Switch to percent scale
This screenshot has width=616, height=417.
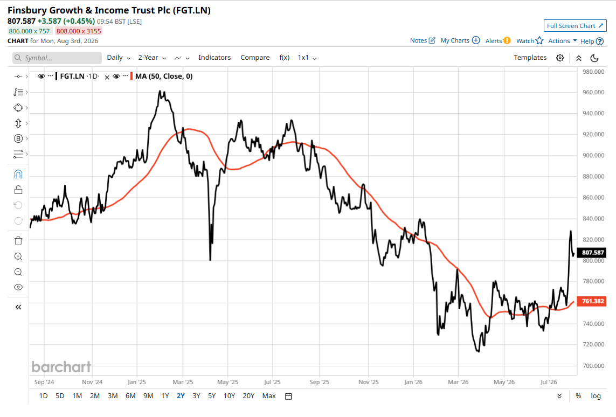pyautogui.click(x=578, y=396)
